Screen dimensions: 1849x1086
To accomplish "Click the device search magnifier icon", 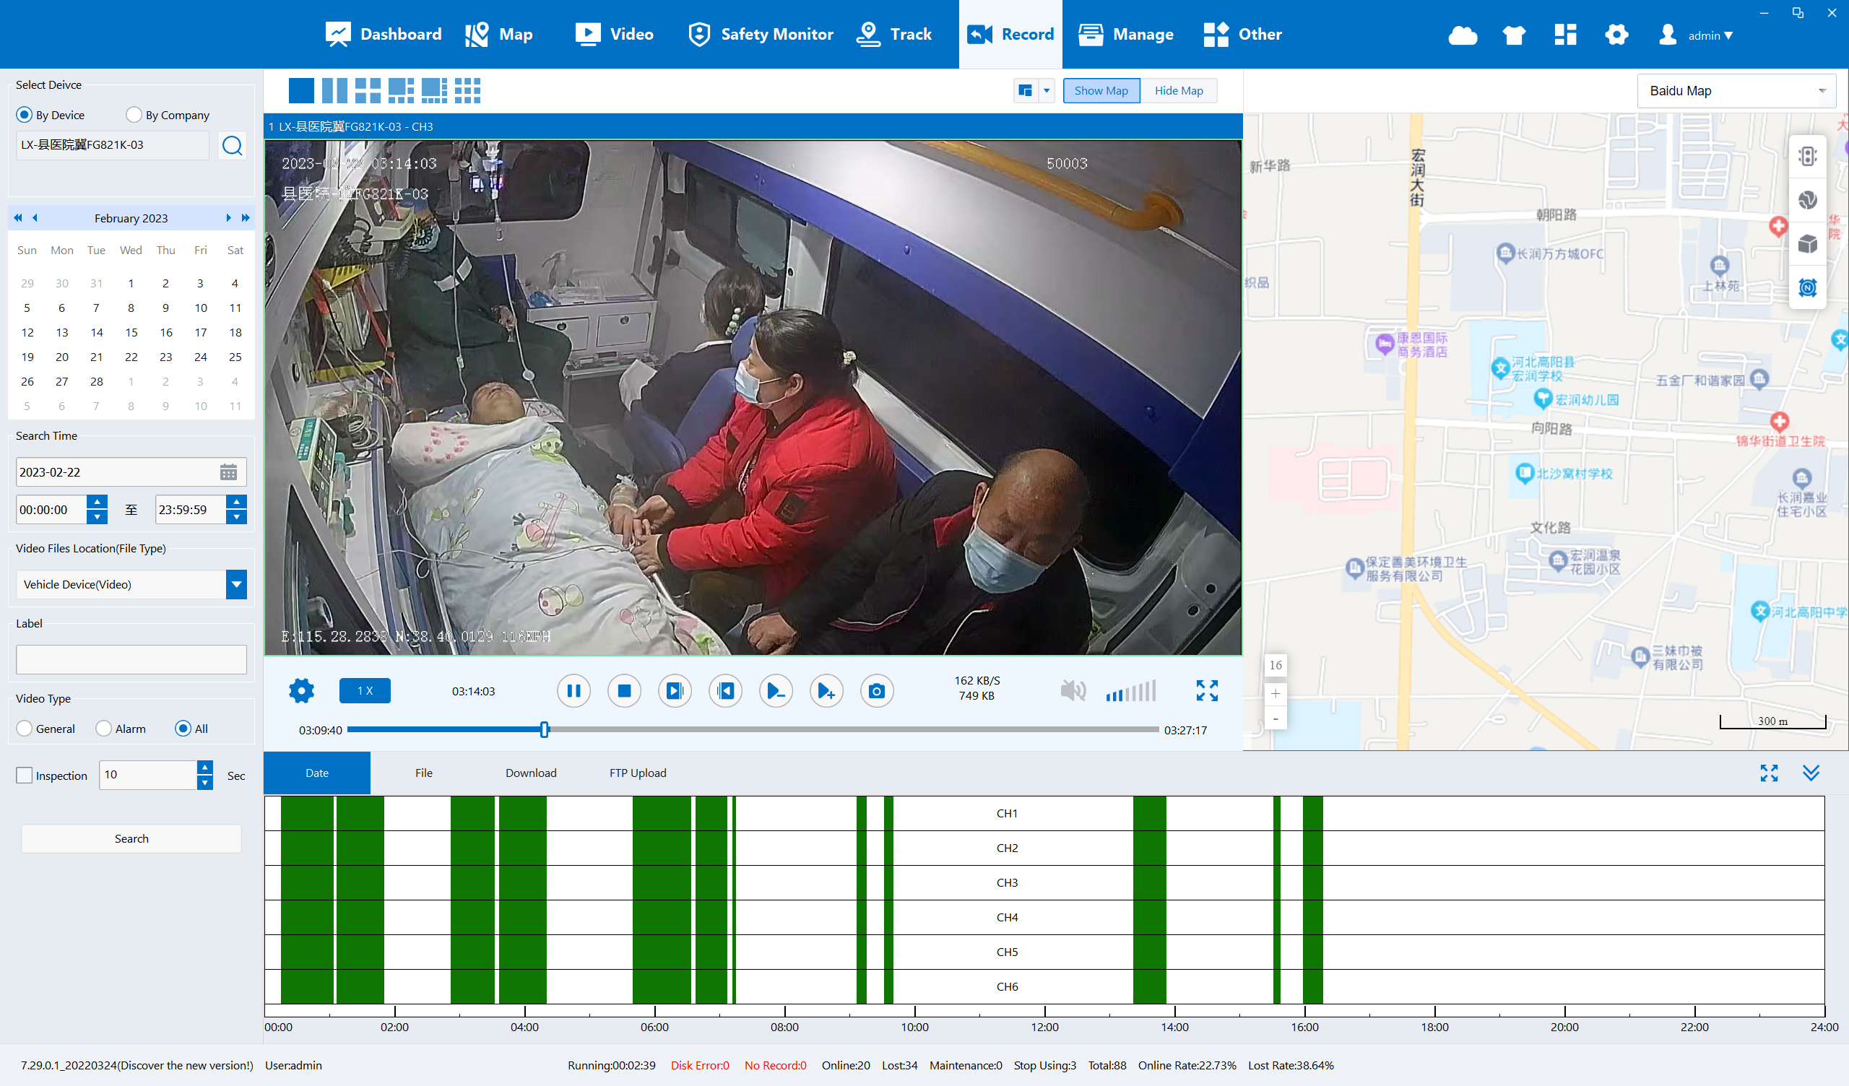I will (x=232, y=145).
